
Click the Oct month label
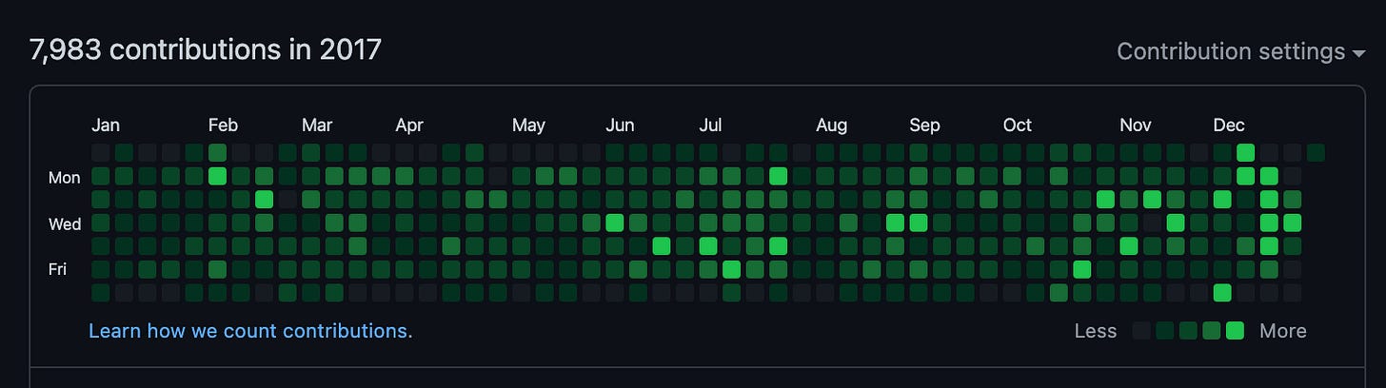click(1017, 126)
